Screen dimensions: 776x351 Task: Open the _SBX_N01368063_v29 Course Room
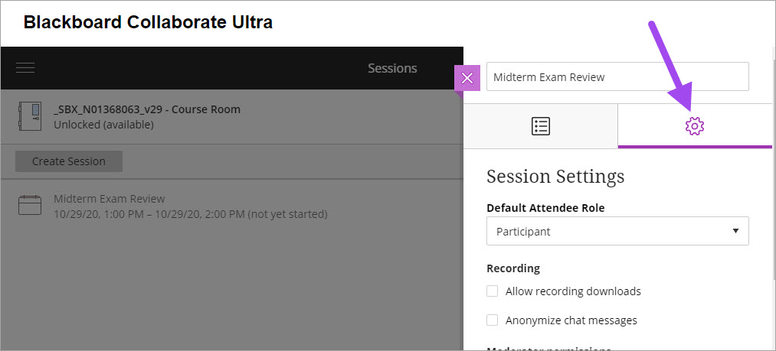[147, 109]
